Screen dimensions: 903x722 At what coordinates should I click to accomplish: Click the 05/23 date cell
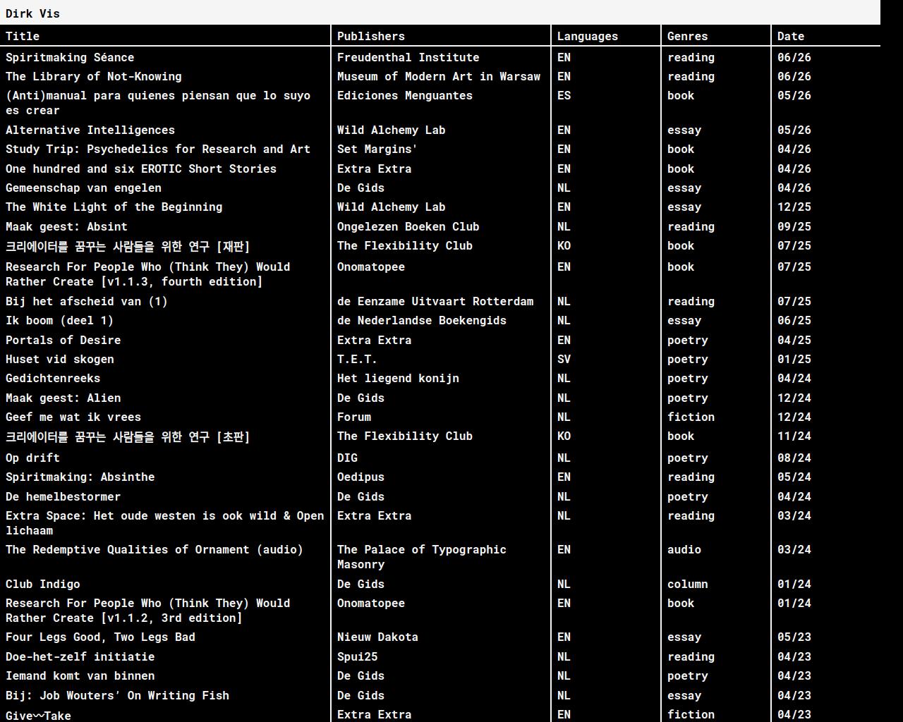tap(794, 637)
